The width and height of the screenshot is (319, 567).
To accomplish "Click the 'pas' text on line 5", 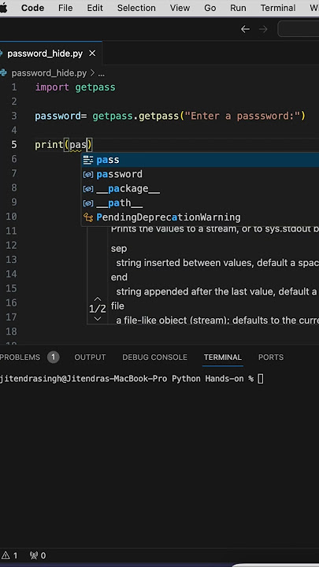I will coord(78,145).
